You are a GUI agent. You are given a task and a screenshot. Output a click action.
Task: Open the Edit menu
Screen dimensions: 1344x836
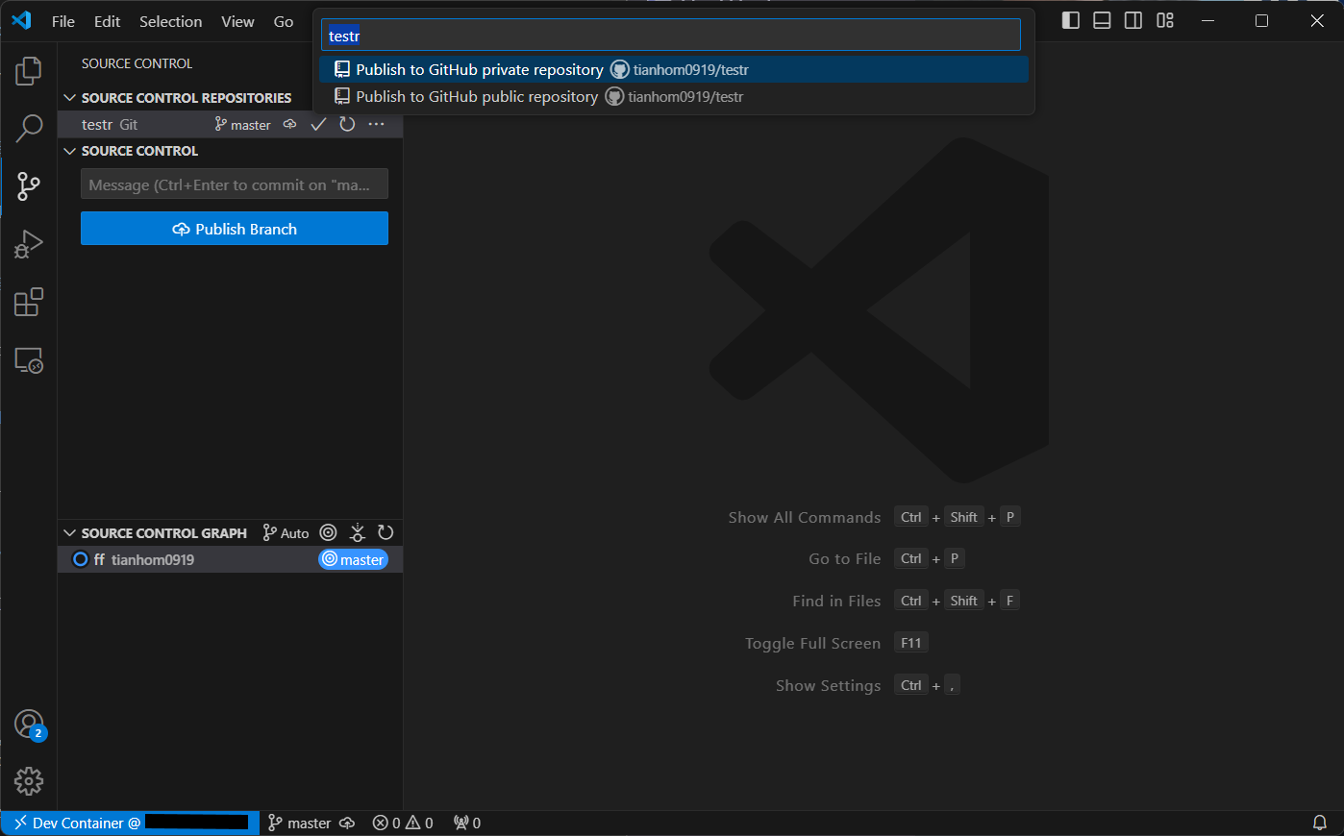108,21
